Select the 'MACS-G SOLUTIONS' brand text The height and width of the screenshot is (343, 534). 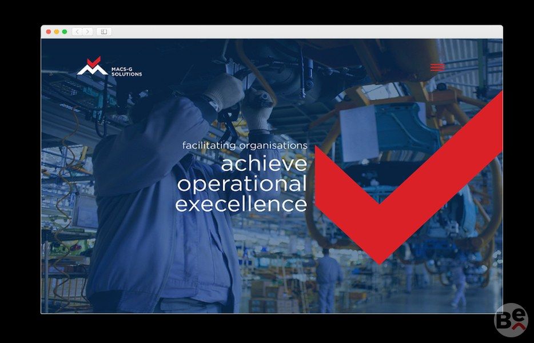[126, 71]
